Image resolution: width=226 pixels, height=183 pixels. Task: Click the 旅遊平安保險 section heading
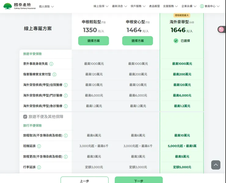click(x=32, y=54)
